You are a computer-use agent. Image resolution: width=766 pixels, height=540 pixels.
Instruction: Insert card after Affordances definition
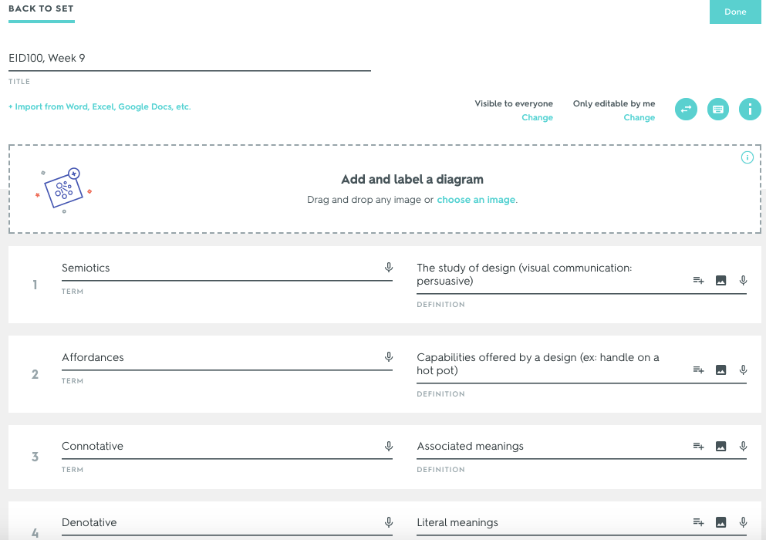click(699, 370)
